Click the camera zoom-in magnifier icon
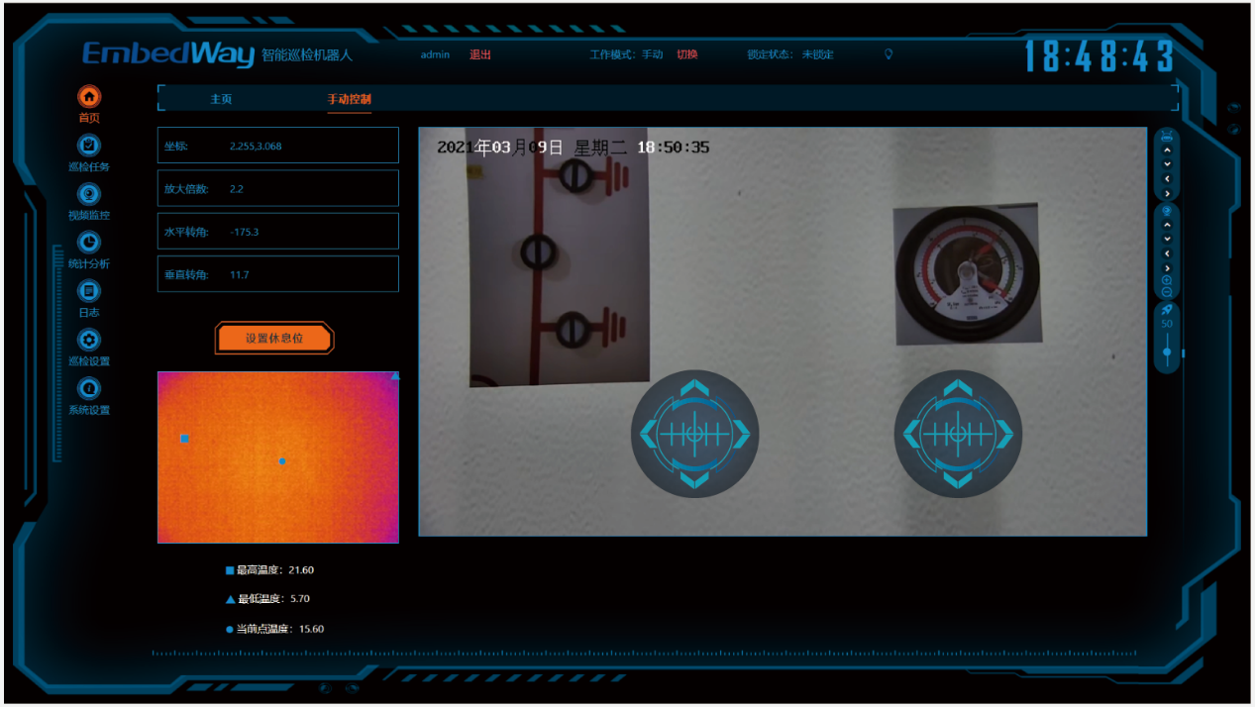 pos(1167,280)
